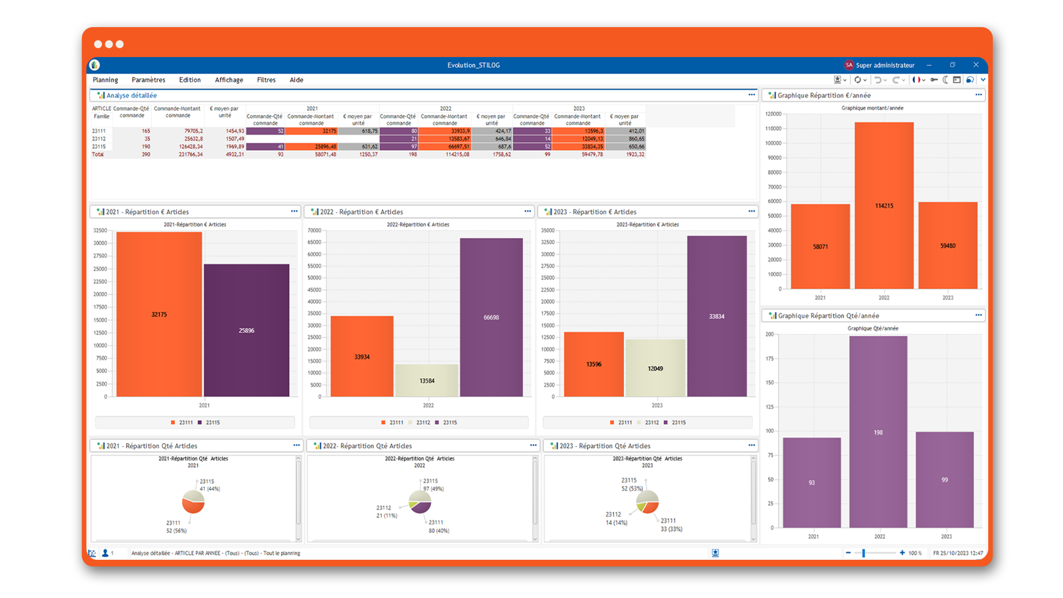Adjust the zoom slider in status bar
1063x598 pixels.
tap(864, 553)
